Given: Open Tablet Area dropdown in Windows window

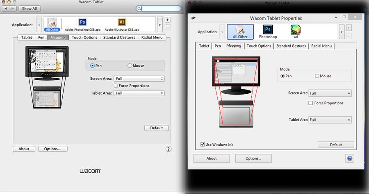Looking at the screenshot, I should [x=330, y=120].
